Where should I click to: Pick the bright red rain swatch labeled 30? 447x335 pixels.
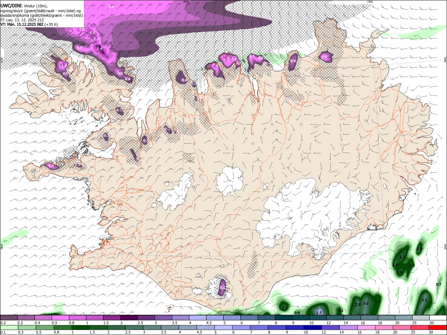438,327
